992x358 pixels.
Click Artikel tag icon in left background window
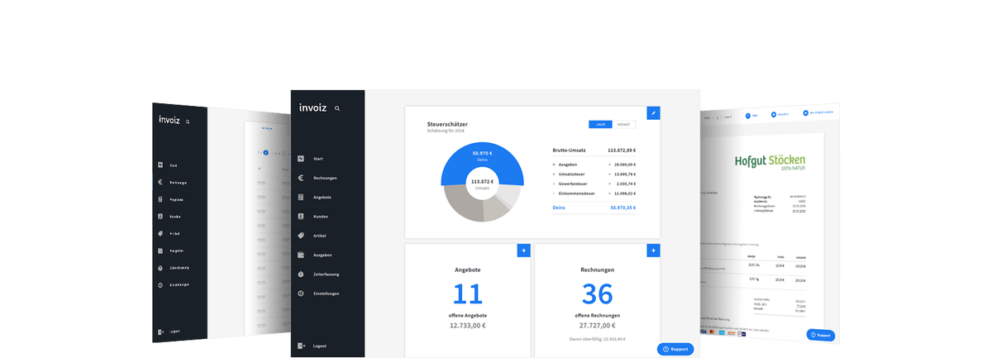tap(160, 233)
